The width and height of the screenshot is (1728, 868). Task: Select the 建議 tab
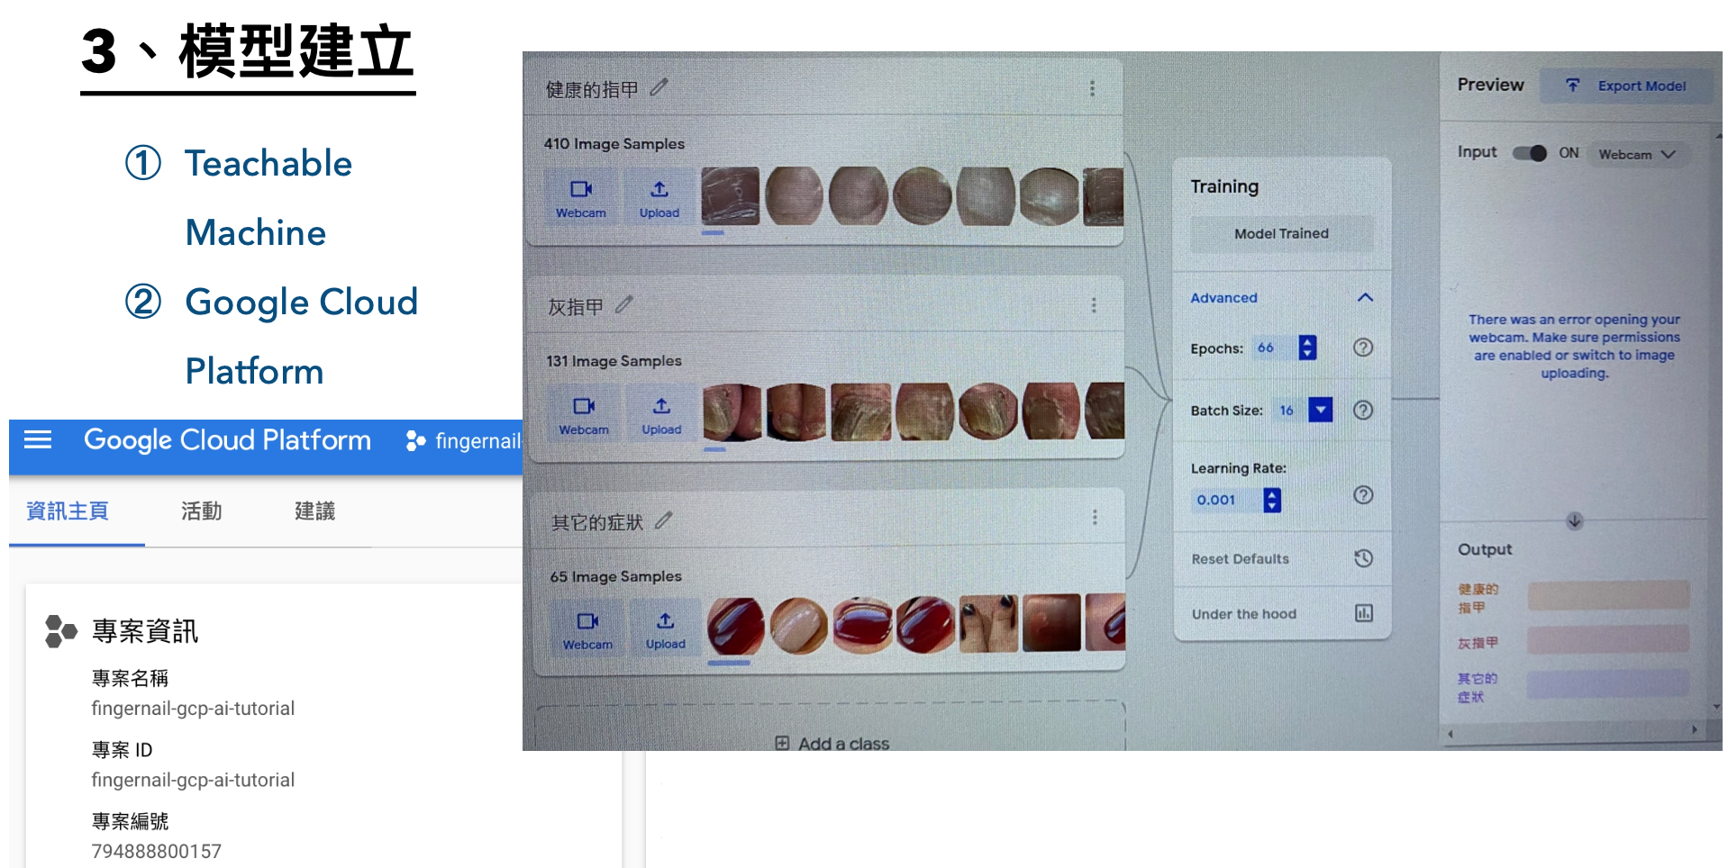[314, 511]
